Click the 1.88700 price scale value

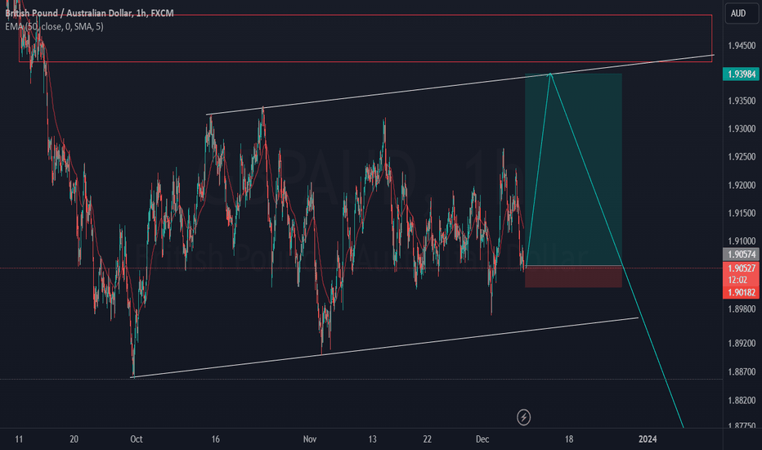click(742, 371)
